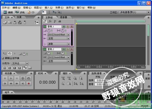This screenshot has height=109, width=152.
Task: Adjust the track 1 volume knob
Action: click(x=49, y=30)
